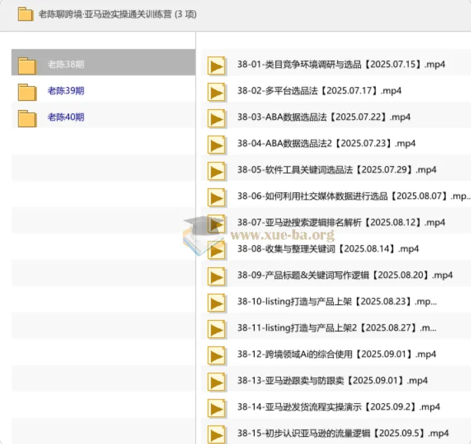Click video icon for 38-10 listing打造与产品上架
The image size is (471, 444).
(x=216, y=303)
